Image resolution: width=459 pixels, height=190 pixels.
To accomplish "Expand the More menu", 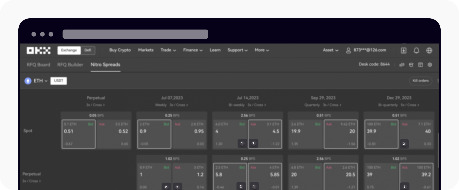I will [262, 50].
